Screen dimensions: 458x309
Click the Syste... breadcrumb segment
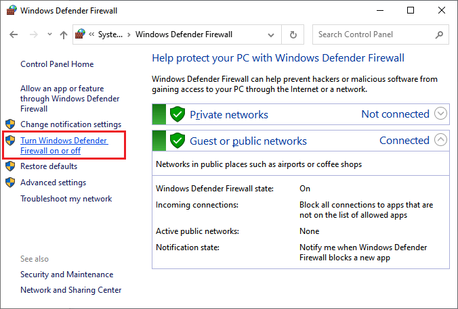[110, 34]
